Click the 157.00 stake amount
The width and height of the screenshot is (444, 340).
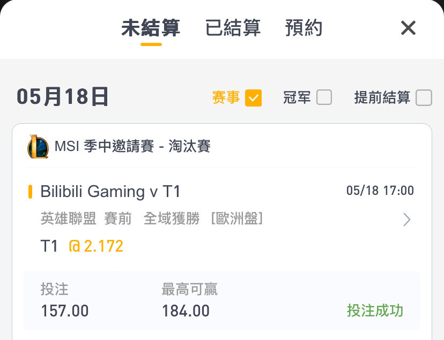(x=65, y=311)
